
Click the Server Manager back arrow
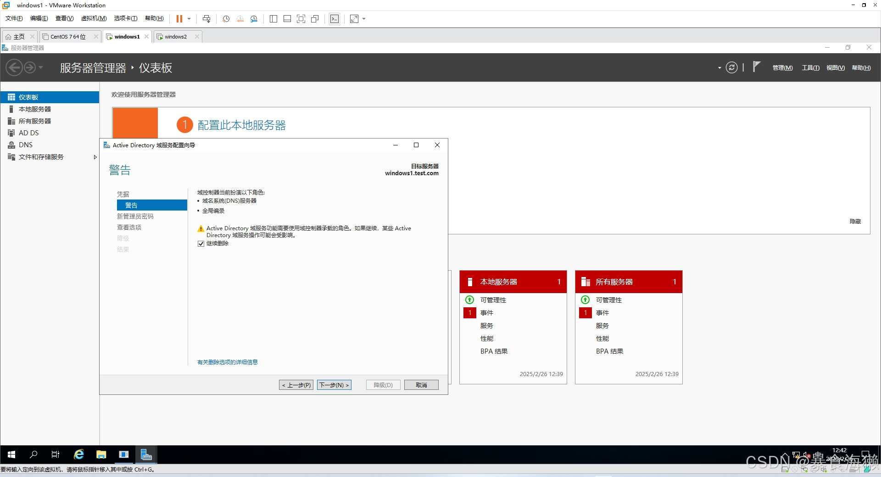(14, 68)
